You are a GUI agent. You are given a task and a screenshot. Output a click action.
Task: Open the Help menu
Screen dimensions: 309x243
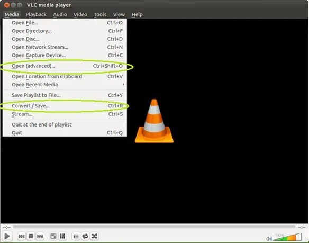click(x=137, y=14)
